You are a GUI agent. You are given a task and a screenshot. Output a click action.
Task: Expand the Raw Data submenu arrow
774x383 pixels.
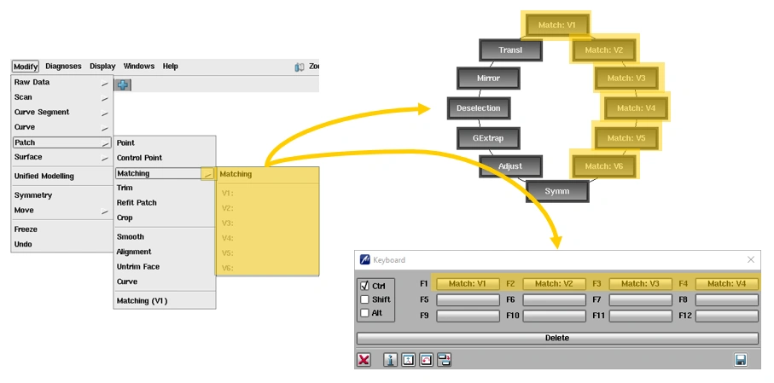pos(105,84)
